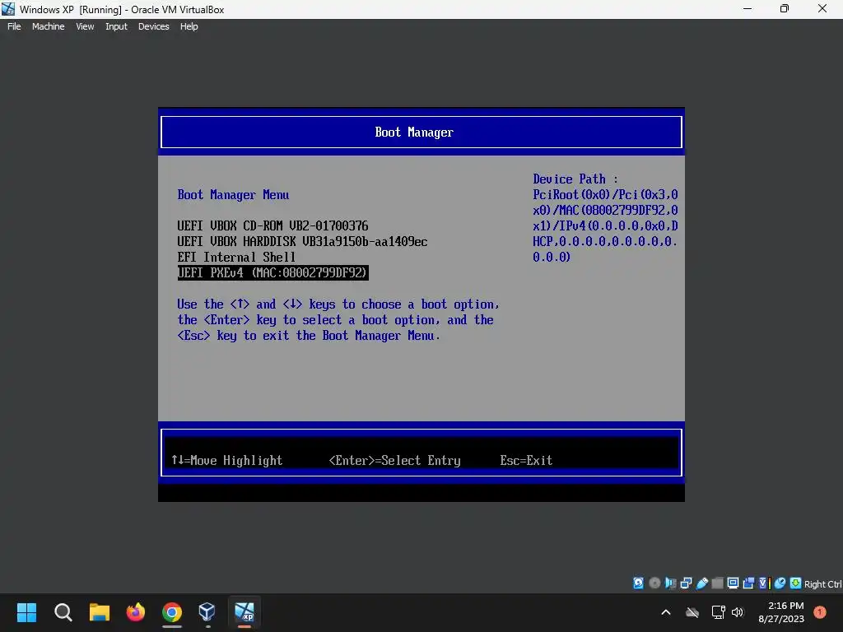
Task: Click the VirtualBox window title bar icon
Action: (x=8, y=8)
